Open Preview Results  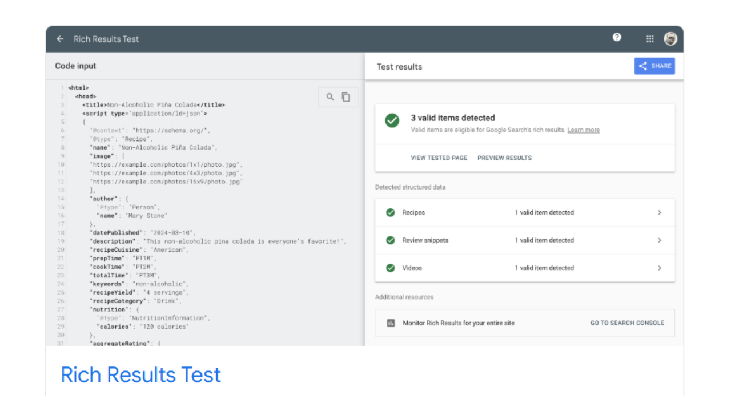504,158
